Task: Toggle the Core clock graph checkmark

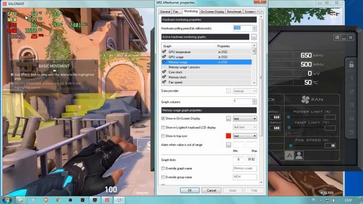Action: click(164, 72)
